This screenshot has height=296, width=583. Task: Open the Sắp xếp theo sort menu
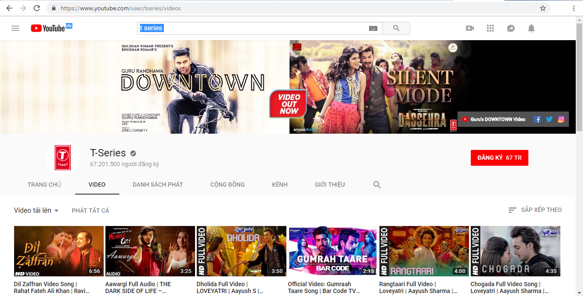coord(535,210)
